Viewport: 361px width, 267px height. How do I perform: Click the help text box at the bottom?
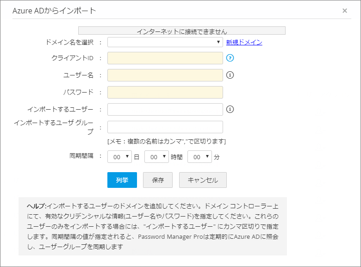pyautogui.click(x=153, y=226)
